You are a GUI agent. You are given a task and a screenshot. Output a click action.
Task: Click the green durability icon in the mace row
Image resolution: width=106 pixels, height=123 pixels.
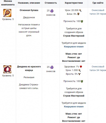click(x=82, y=21)
